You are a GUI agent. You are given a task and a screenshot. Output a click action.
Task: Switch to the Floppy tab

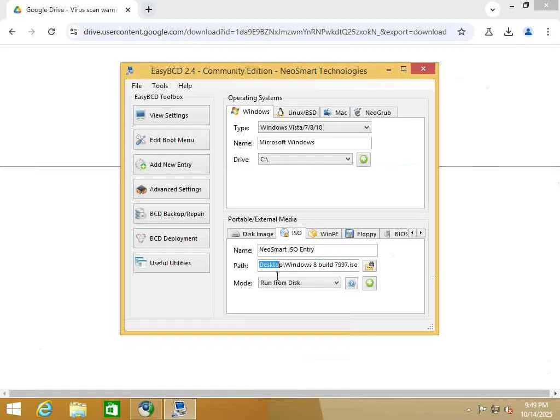[361, 234]
